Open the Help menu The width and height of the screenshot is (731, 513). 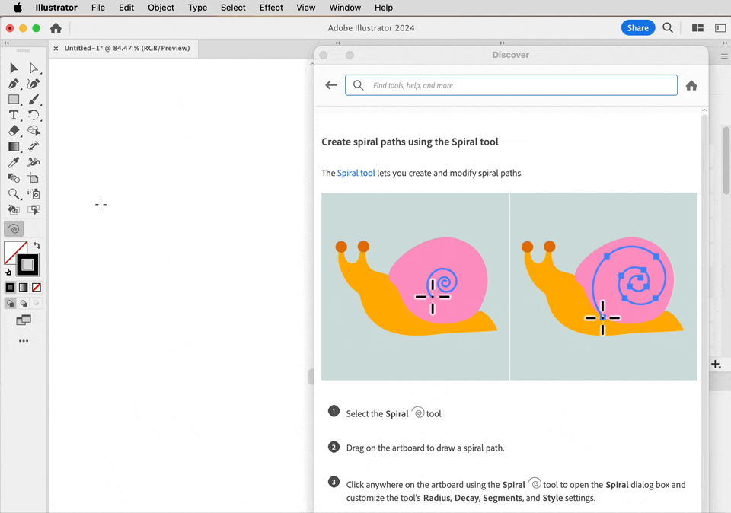click(x=384, y=8)
